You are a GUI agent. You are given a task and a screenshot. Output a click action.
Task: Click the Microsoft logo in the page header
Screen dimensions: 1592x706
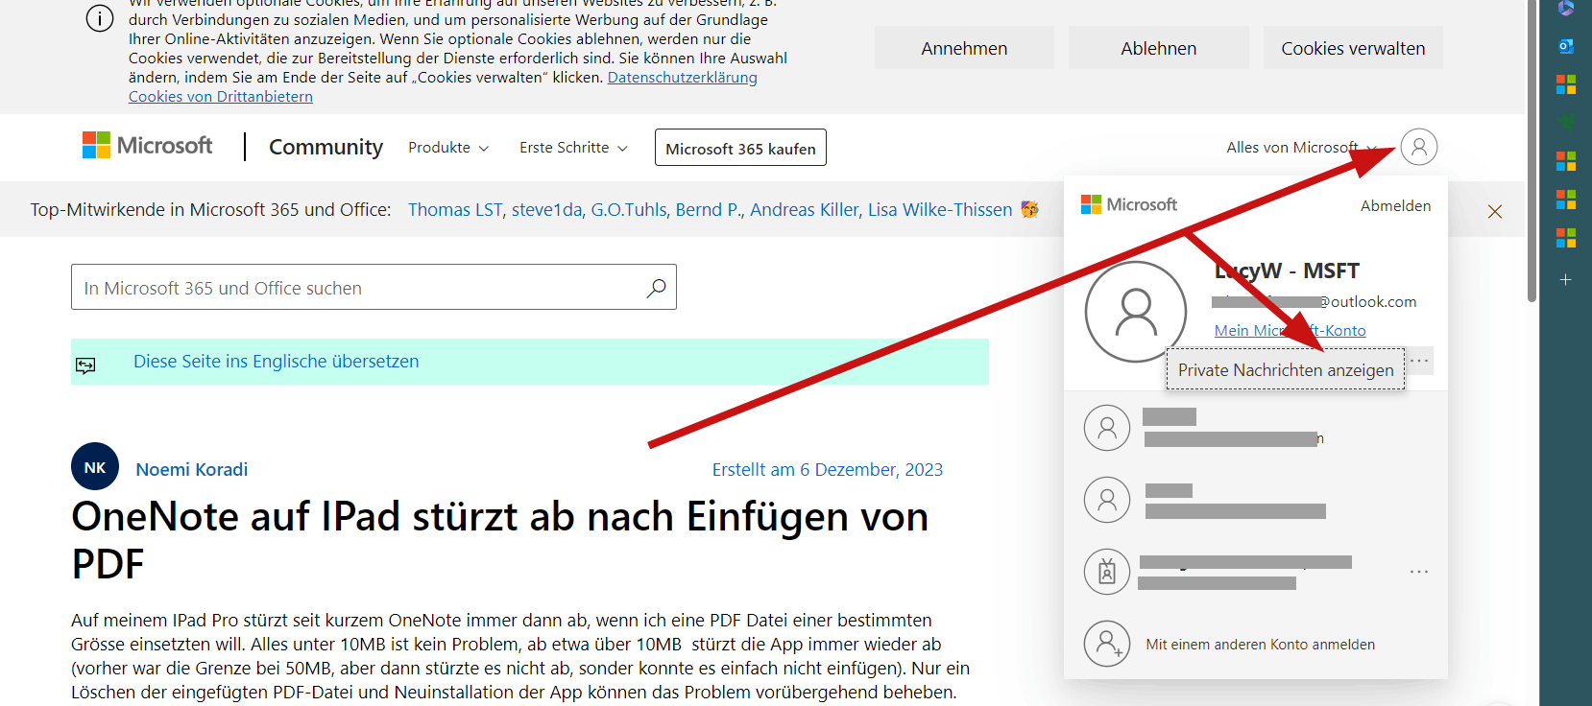pyautogui.click(x=147, y=146)
